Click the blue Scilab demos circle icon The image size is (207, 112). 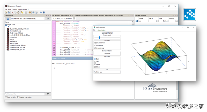click(41, 12)
